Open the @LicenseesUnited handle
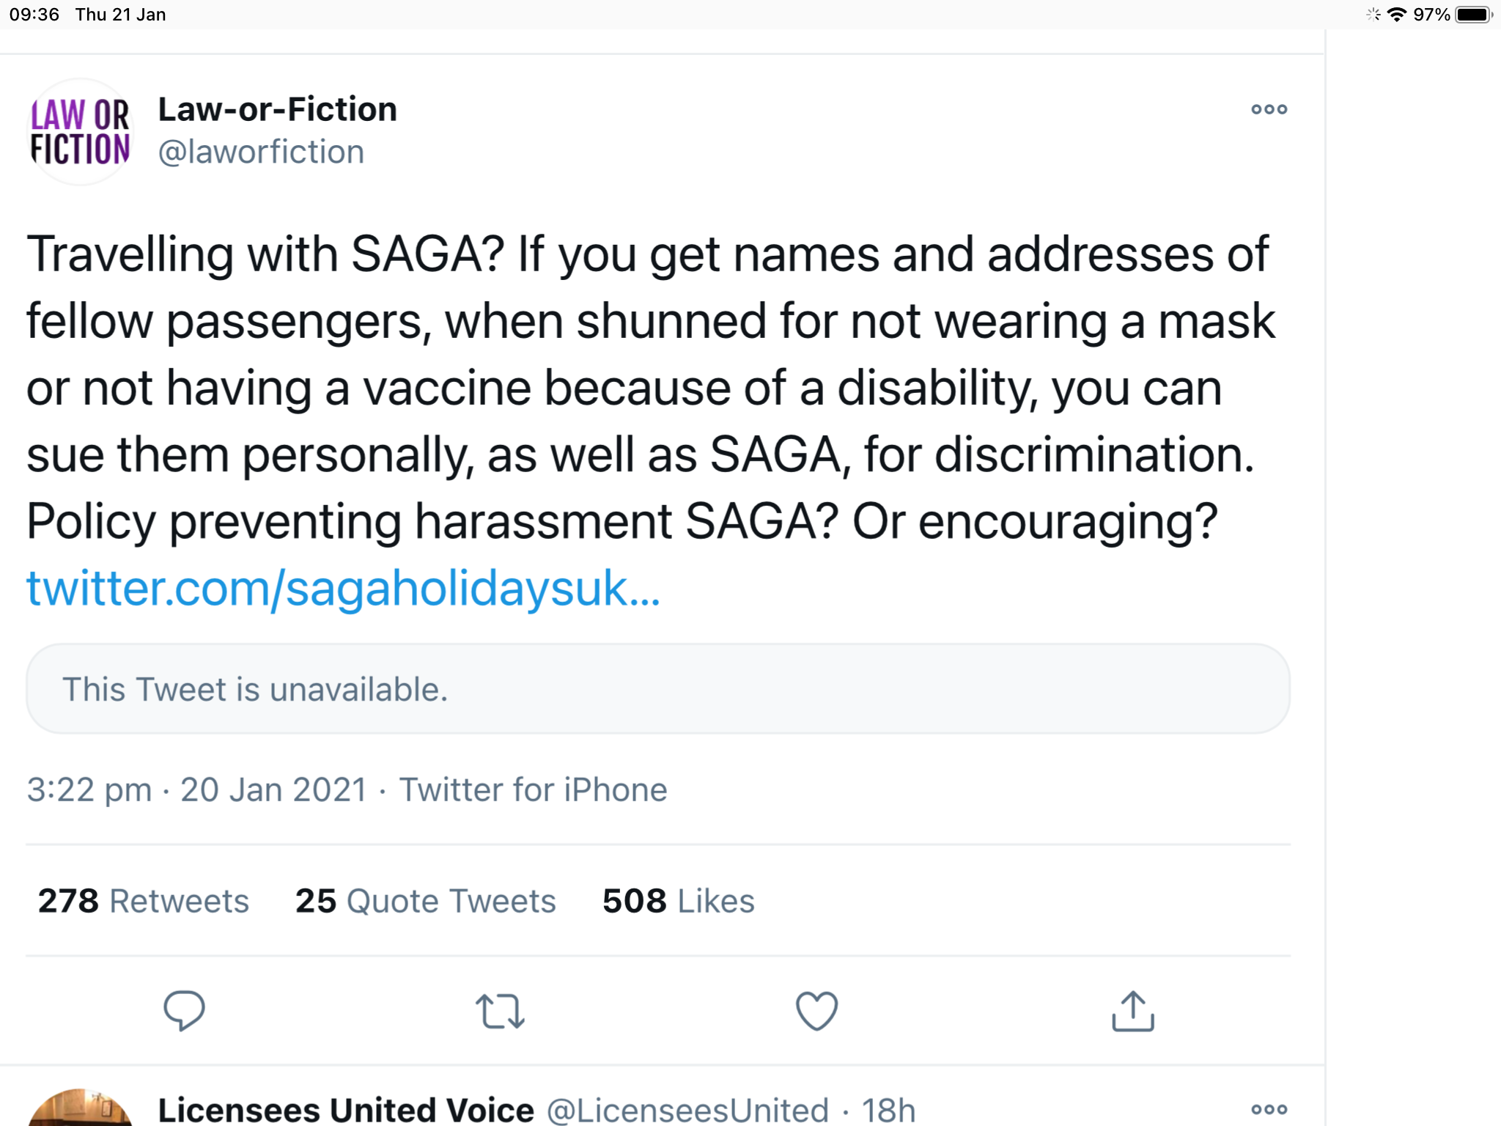1501x1126 pixels. [x=687, y=1109]
